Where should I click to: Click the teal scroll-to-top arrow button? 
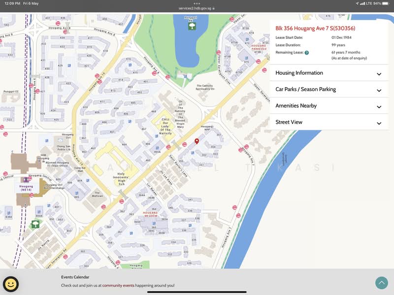(381, 283)
